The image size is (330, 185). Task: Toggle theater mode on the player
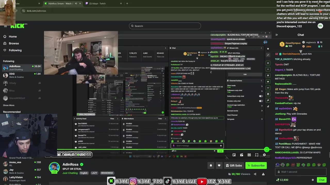(x=249, y=155)
